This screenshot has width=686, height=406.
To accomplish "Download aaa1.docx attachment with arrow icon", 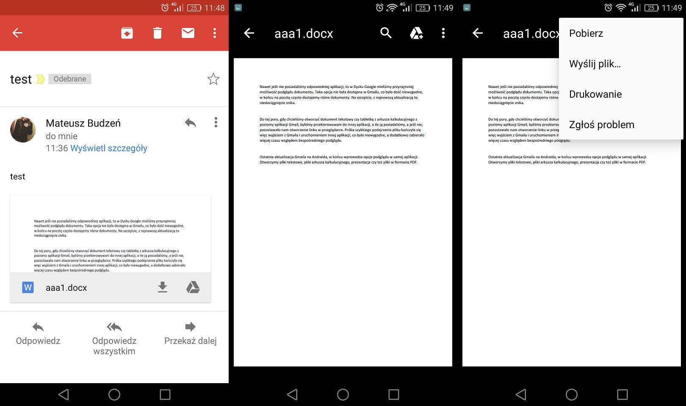I will coord(163,288).
